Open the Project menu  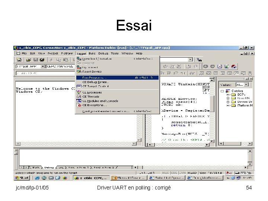pos(53,53)
